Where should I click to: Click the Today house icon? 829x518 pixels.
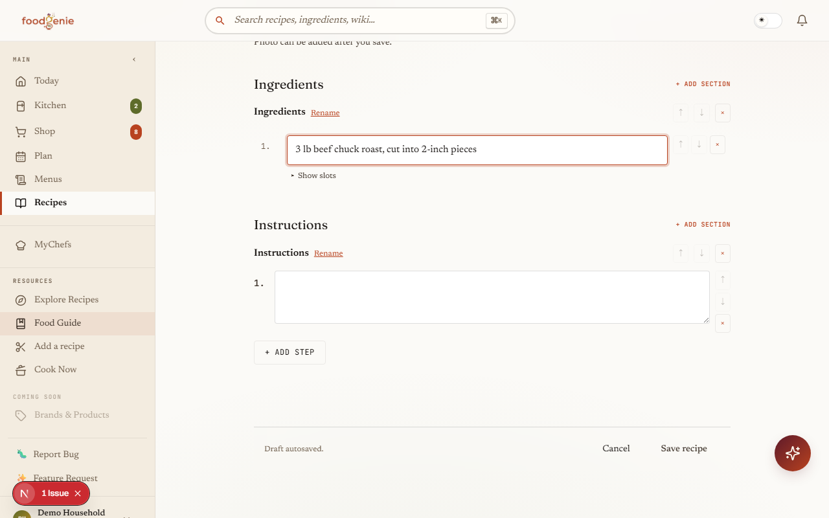coord(21,81)
